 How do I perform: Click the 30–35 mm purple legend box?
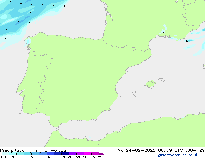73,154
